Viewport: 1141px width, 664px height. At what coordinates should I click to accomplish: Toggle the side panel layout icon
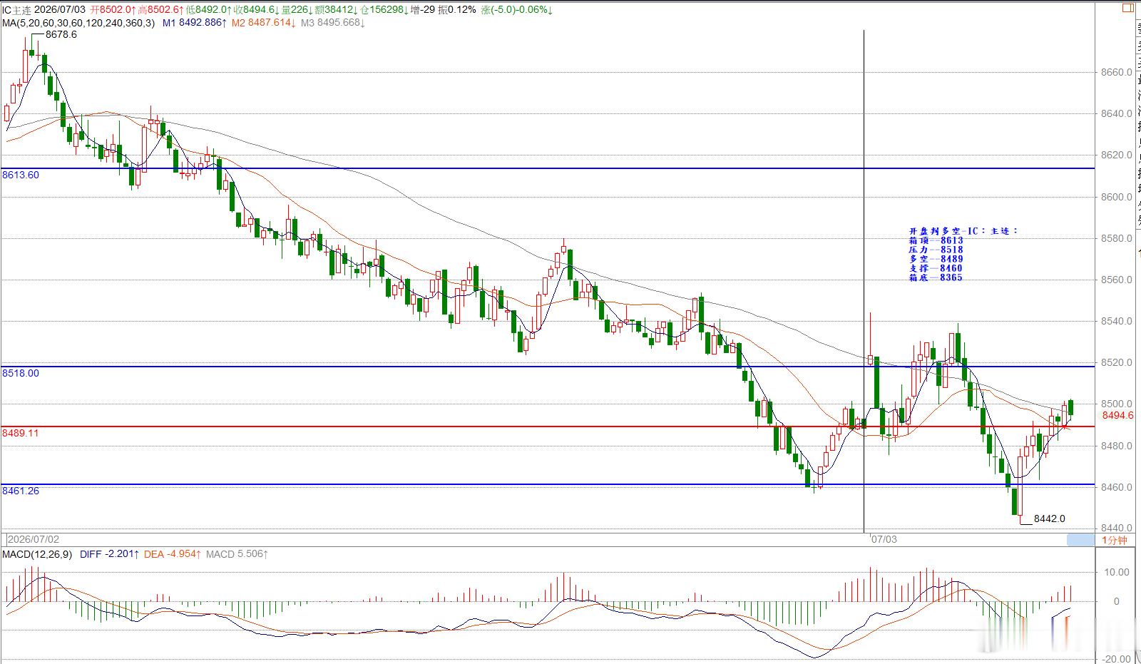click(1127, 9)
